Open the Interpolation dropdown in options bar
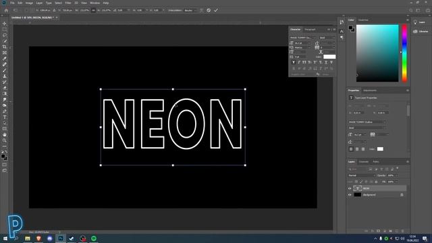The height and width of the screenshot is (243, 432). click(x=190, y=10)
